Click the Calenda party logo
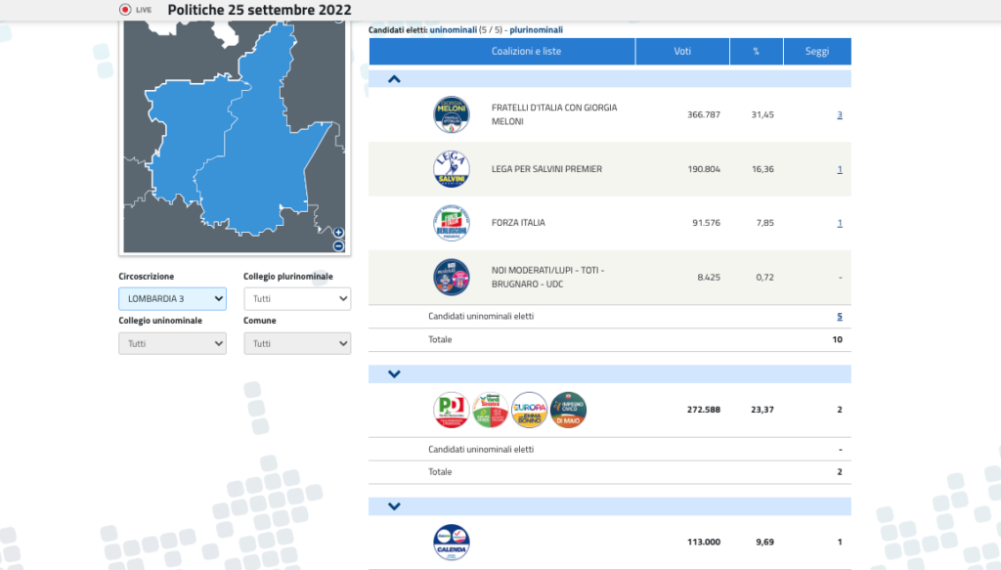This screenshot has height=570, width=1001. tap(452, 543)
